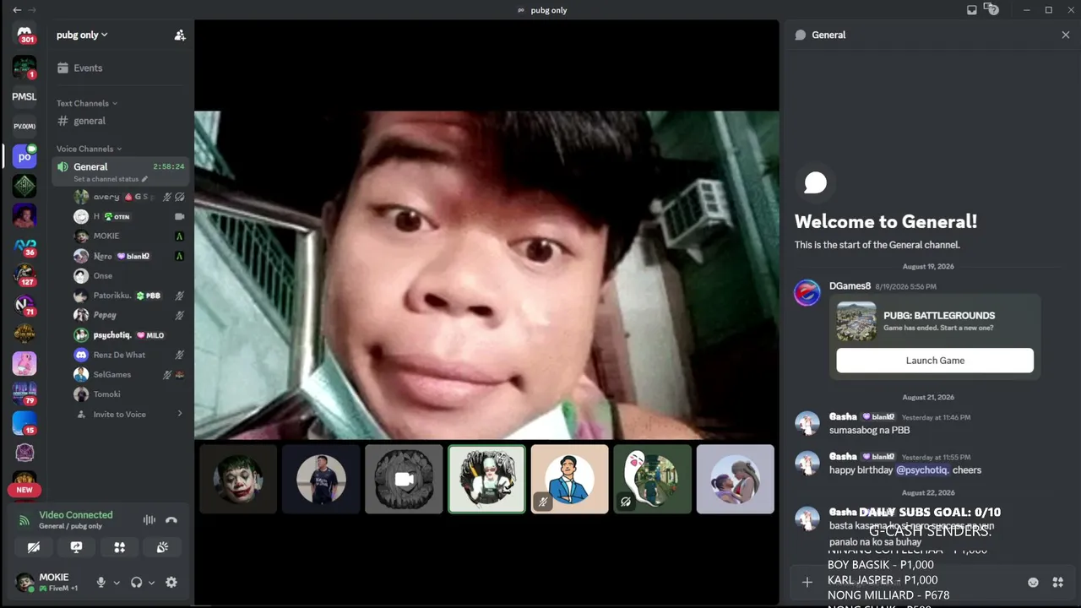Viewport: 1081px width, 608px height.
Task: Click 'Set a channel status'
Action: coord(111,179)
